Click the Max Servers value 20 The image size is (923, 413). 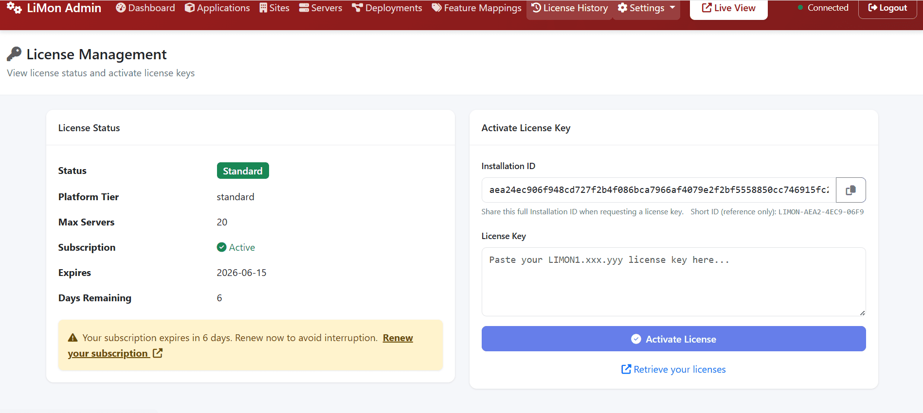click(x=222, y=222)
